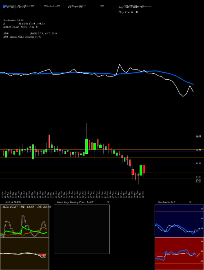Click the 'ADX: 27.27 +DY: 13.68' panel header
204x270 pixels.
[x=26, y=207]
